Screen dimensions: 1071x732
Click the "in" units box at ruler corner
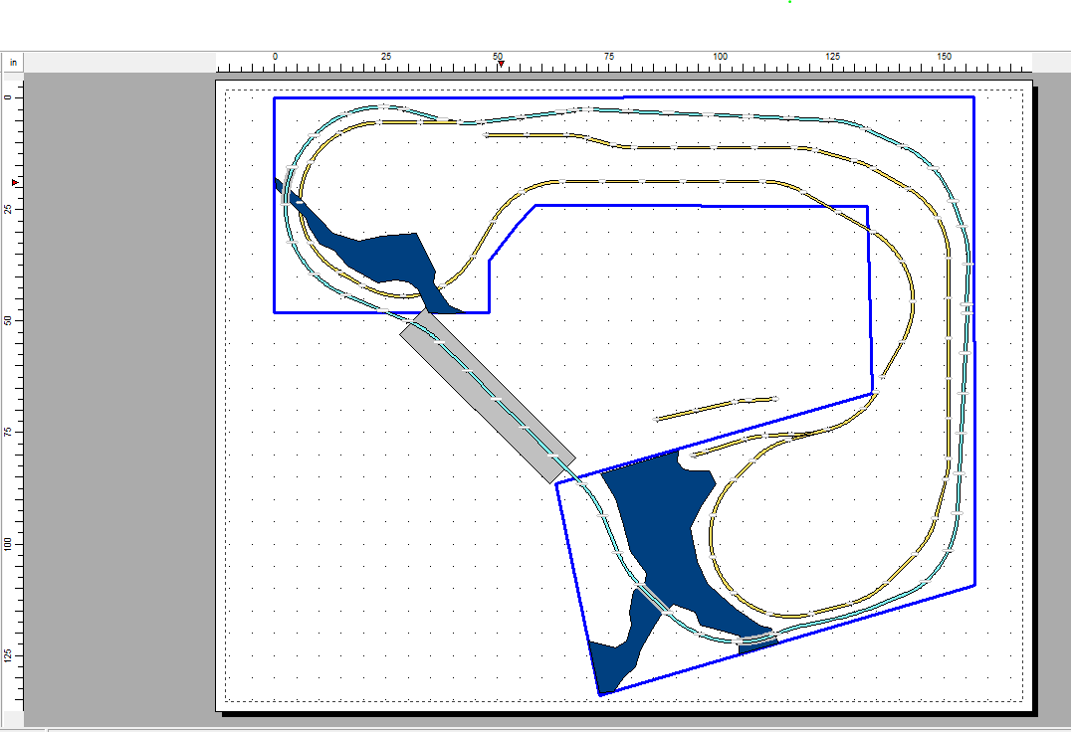point(13,62)
